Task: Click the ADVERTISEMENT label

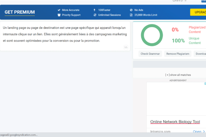Action: (x=178, y=80)
